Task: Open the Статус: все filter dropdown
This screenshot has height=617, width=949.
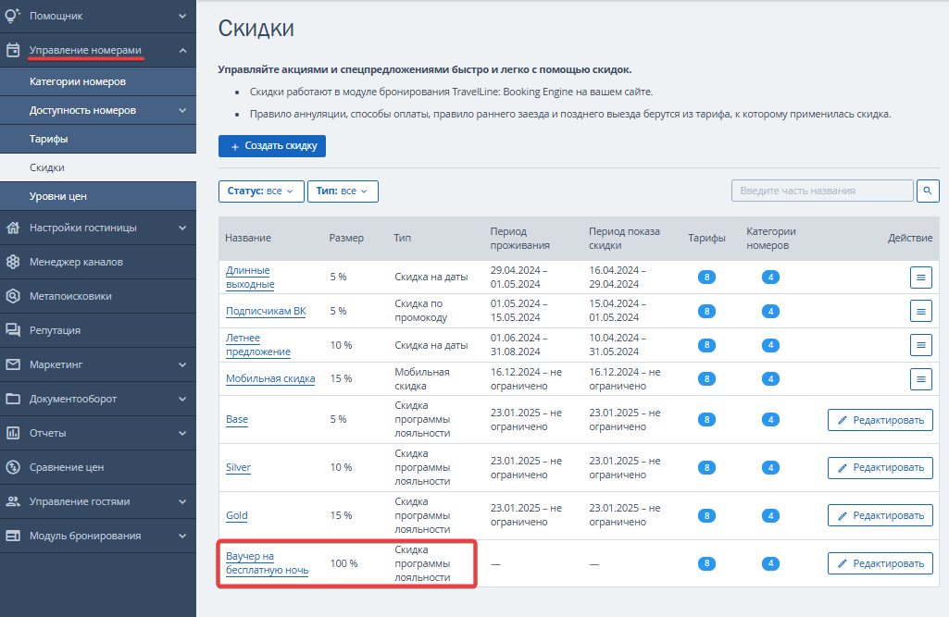Action: pos(261,191)
